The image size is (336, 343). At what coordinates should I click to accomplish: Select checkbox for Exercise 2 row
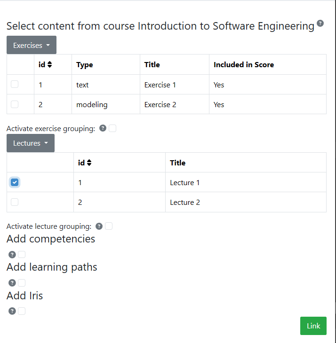point(15,104)
